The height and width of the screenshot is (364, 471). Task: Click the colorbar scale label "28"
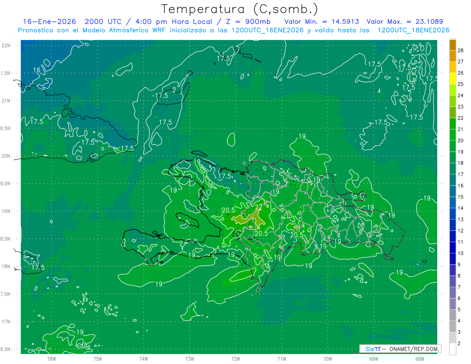[x=460, y=50]
